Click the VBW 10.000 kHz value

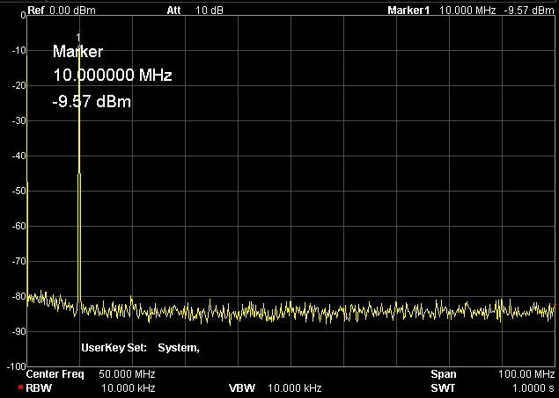point(294,387)
